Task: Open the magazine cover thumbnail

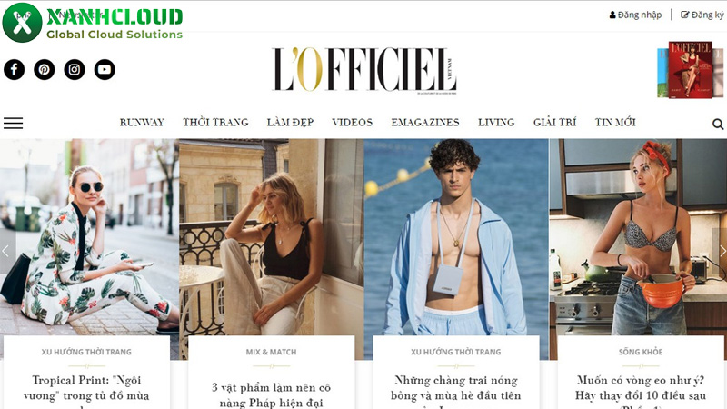Action: (690, 70)
